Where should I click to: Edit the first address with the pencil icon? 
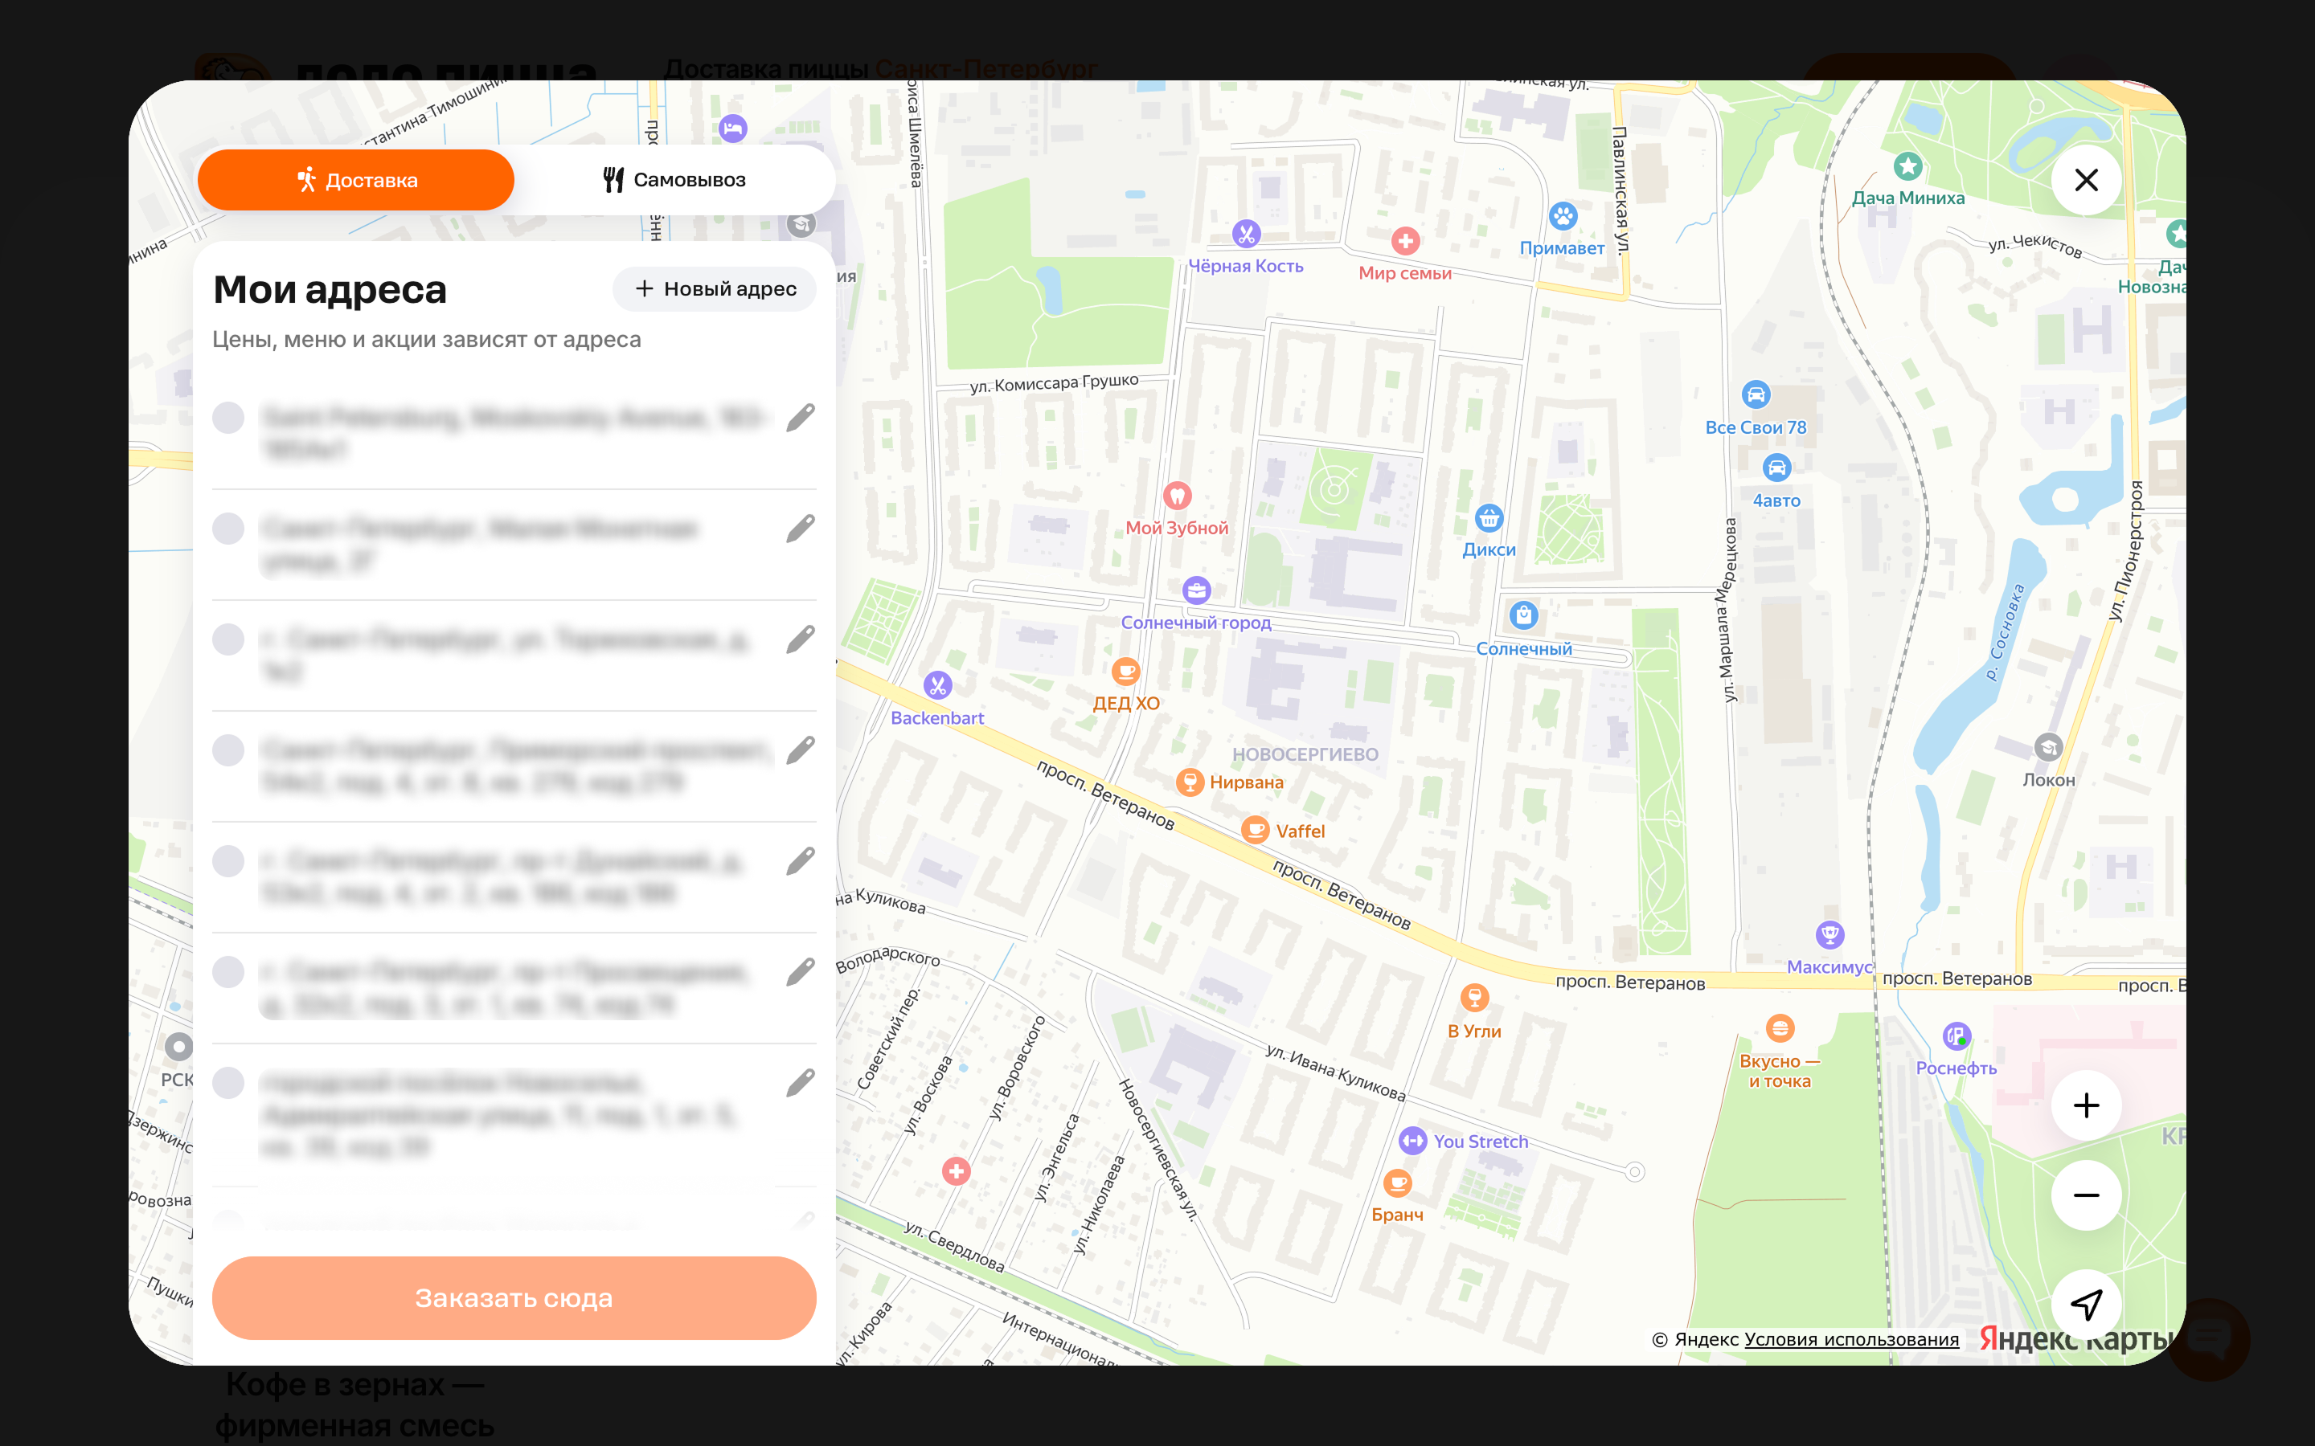tap(800, 418)
